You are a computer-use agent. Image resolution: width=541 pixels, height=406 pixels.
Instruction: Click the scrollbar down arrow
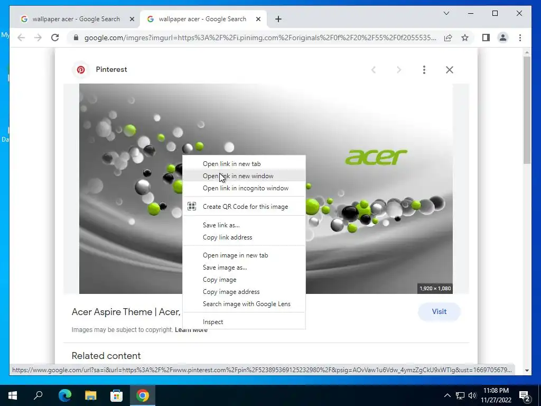point(527,371)
